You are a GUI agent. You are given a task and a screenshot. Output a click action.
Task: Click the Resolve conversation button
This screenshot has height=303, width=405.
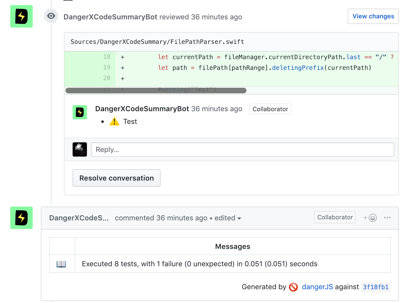(117, 178)
